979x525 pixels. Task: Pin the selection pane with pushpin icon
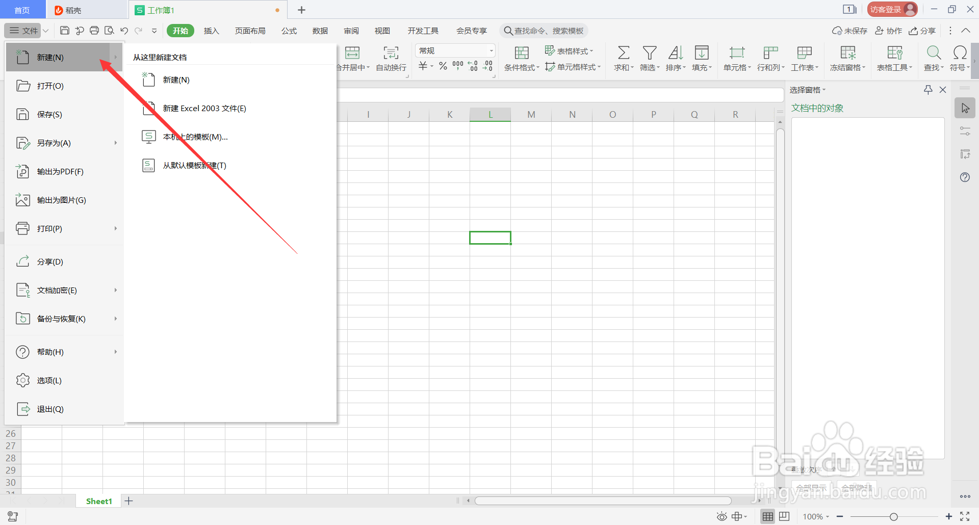pos(928,90)
